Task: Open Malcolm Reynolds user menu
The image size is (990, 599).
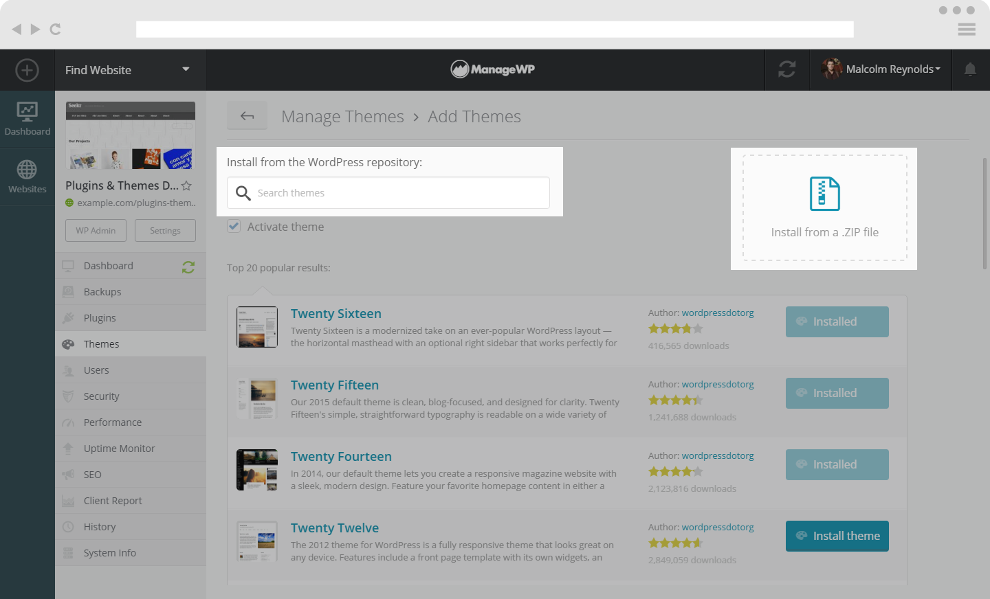Action: (x=881, y=69)
